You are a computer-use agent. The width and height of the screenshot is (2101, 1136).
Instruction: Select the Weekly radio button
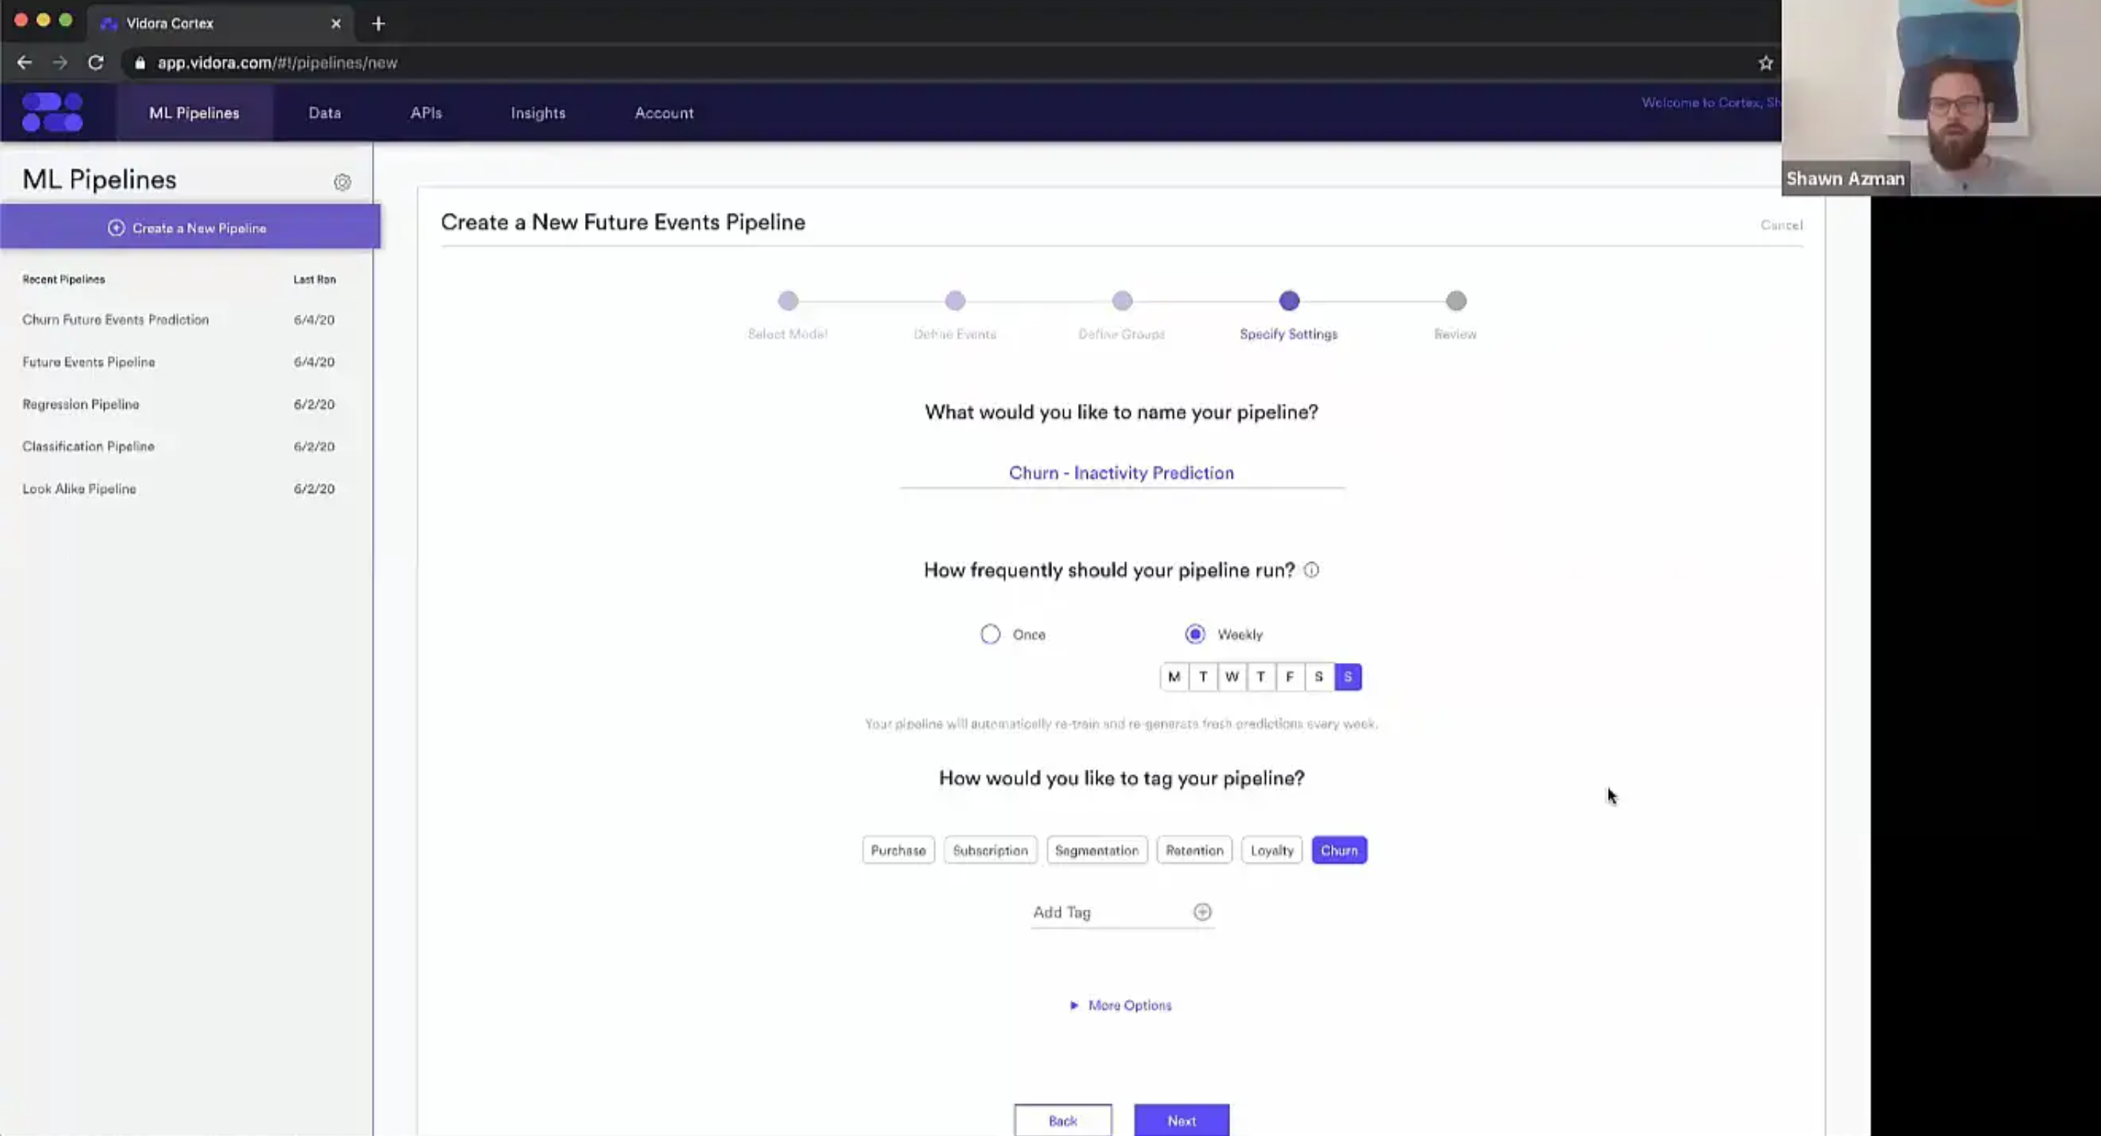tap(1195, 634)
